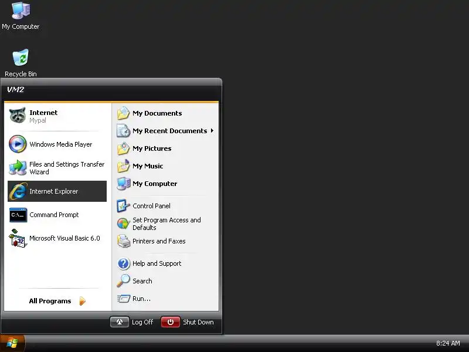Click the Search magnifier icon
Screen dimensions: 469x352
[x=123, y=281]
